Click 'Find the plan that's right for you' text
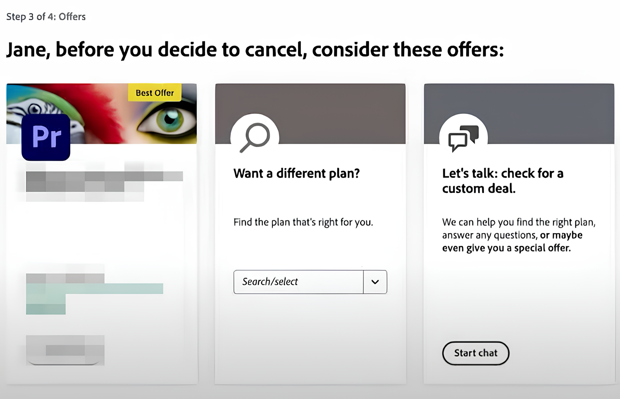Viewport: 620px width, 399px height. 303,222
